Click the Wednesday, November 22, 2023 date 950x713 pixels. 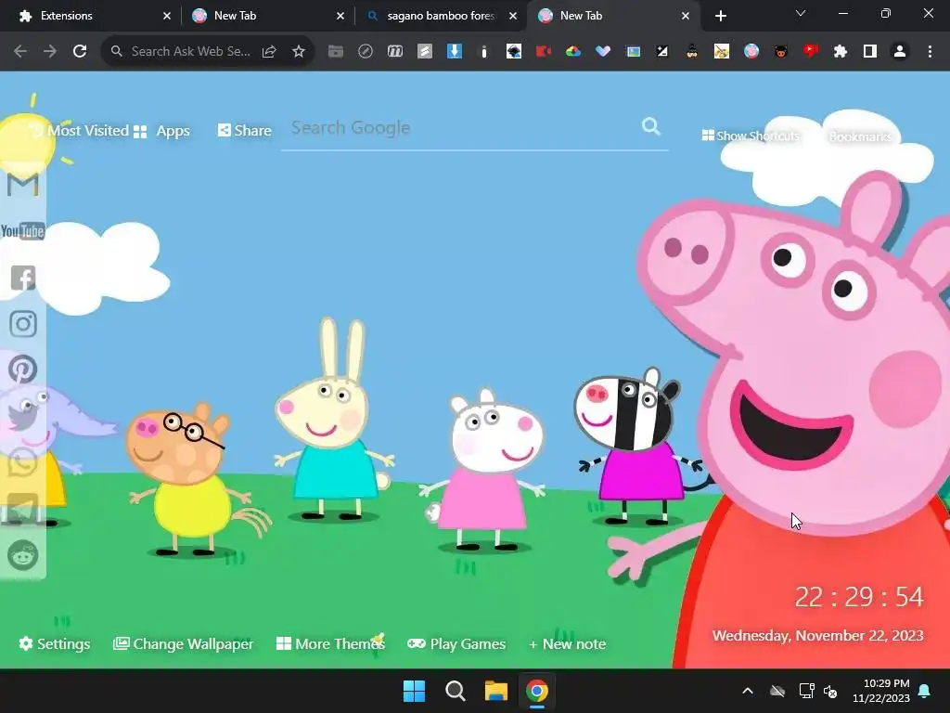(x=818, y=635)
